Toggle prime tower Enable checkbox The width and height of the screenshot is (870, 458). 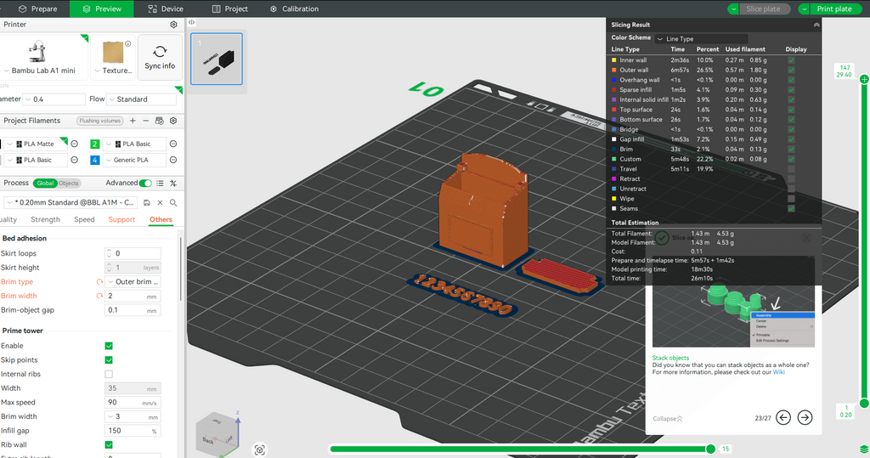click(109, 346)
